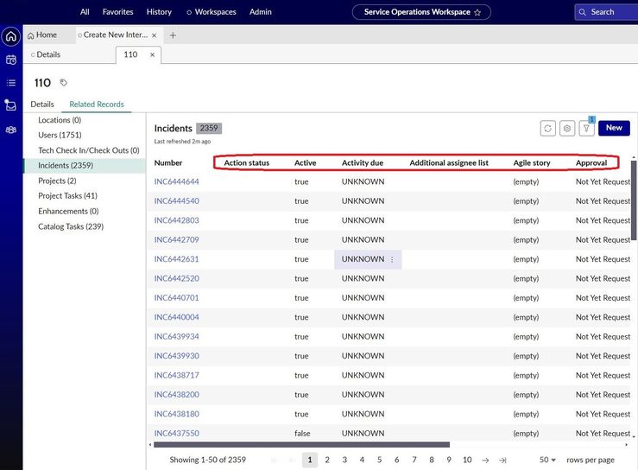638x470 pixels.
Task: Sort by Action status column header
Action: pyautogui.click(x=247, y=163)
